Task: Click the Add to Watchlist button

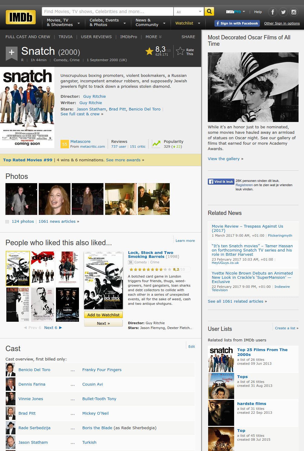Action: [x=103, y=315]
